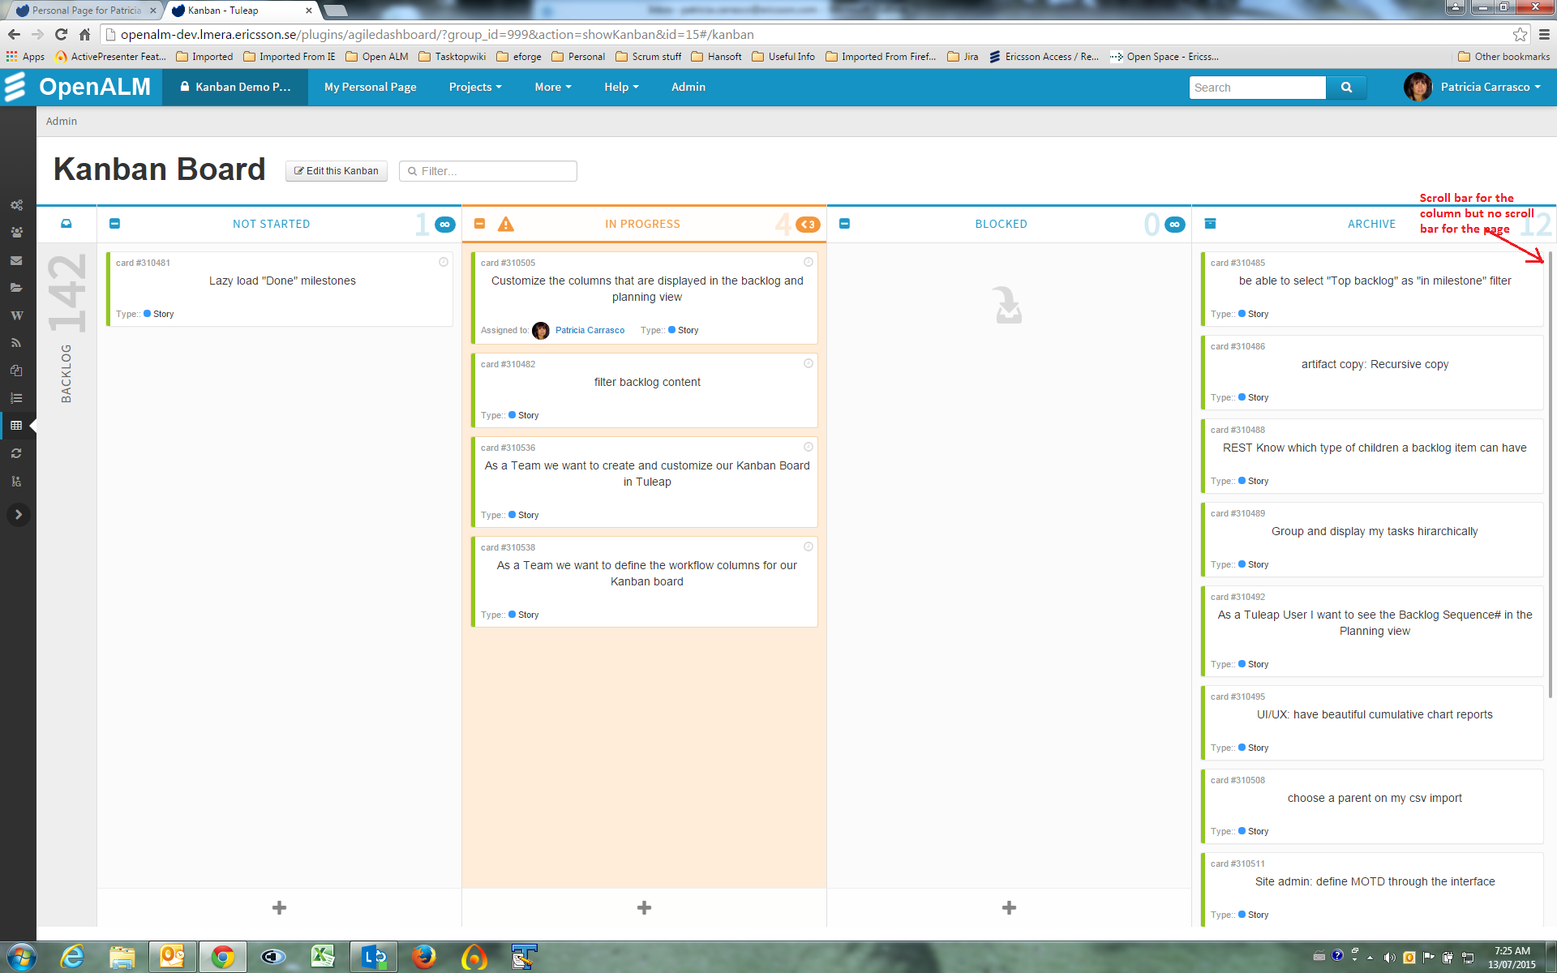Click browser reload button
Image resolution: width=1557 pixels, height=973 pixels.
(61, 34)
